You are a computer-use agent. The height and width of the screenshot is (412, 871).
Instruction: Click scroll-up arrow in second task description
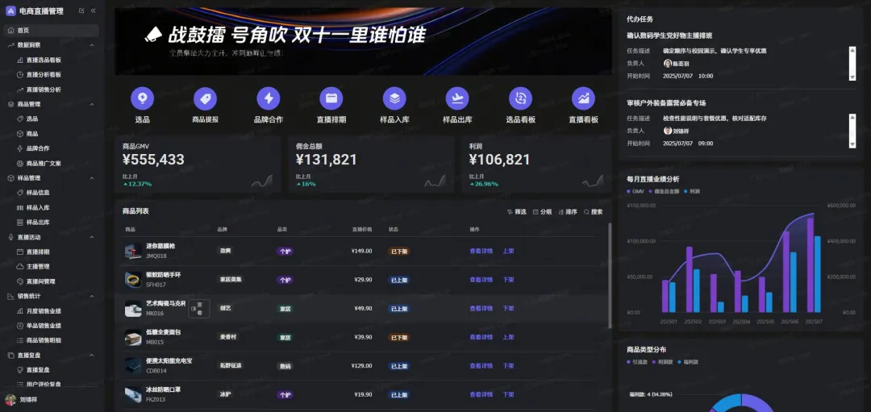pos(852,117)
